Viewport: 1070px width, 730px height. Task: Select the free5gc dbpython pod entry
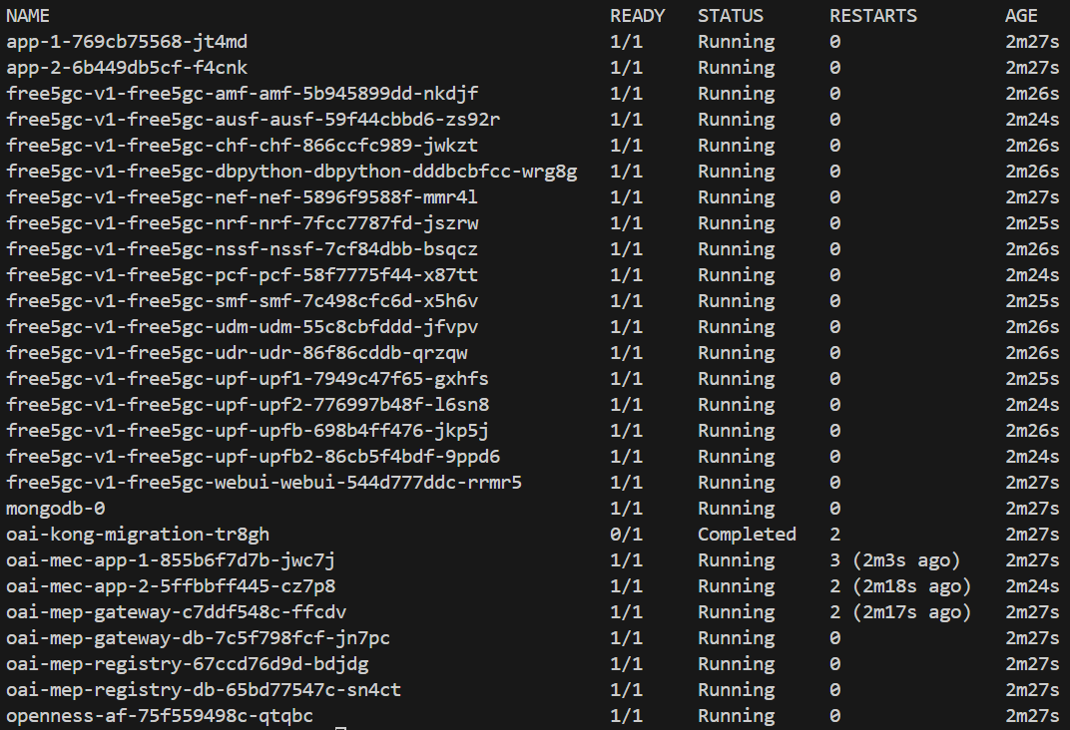291,172
